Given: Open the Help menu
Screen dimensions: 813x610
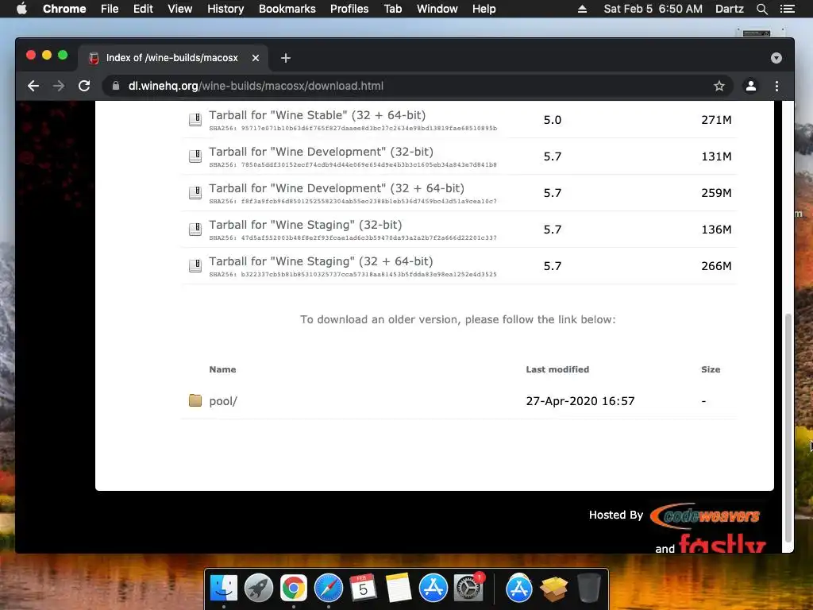Looking at the screenshot, I should (x=484, y=9).
